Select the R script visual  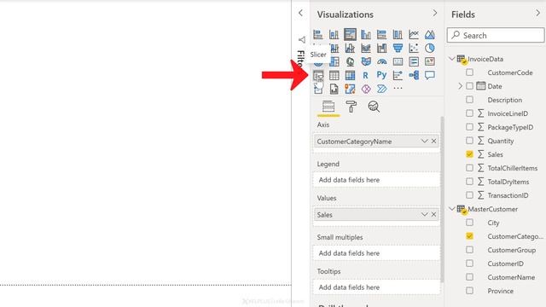[365, 75]
